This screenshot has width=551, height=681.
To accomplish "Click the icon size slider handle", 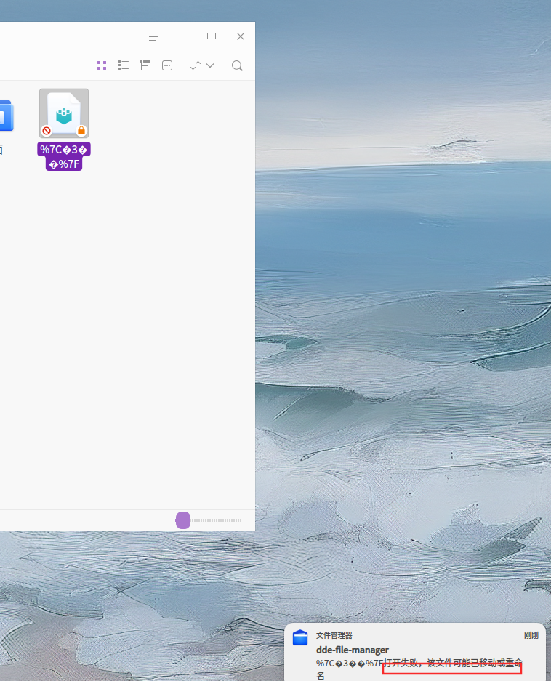I will [183, 520].
